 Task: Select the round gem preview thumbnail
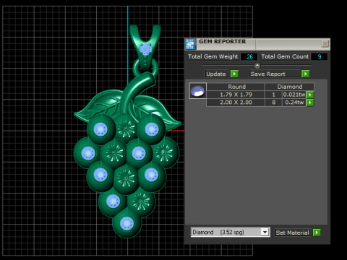click(197, 91)
